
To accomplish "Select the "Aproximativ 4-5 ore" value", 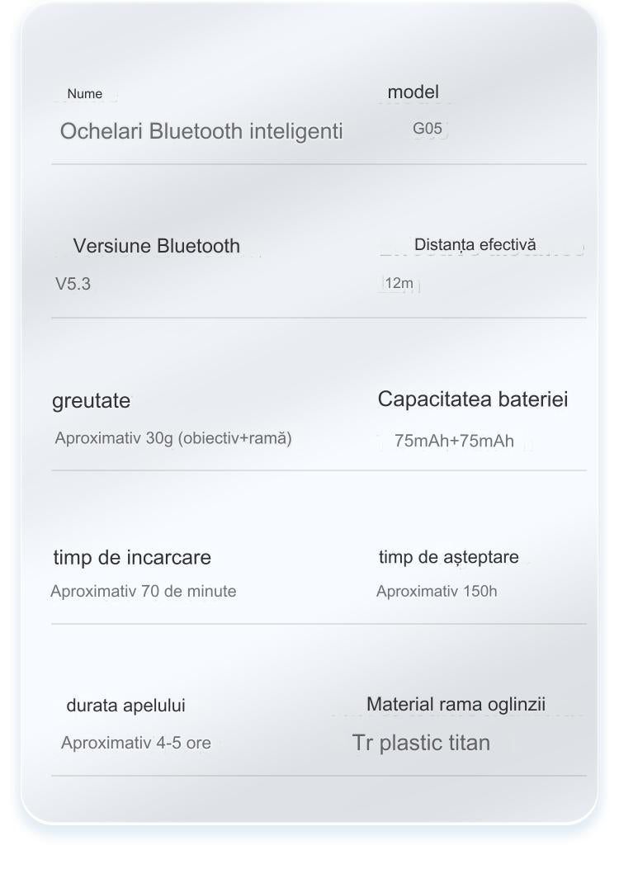I will tap(136, 743).
